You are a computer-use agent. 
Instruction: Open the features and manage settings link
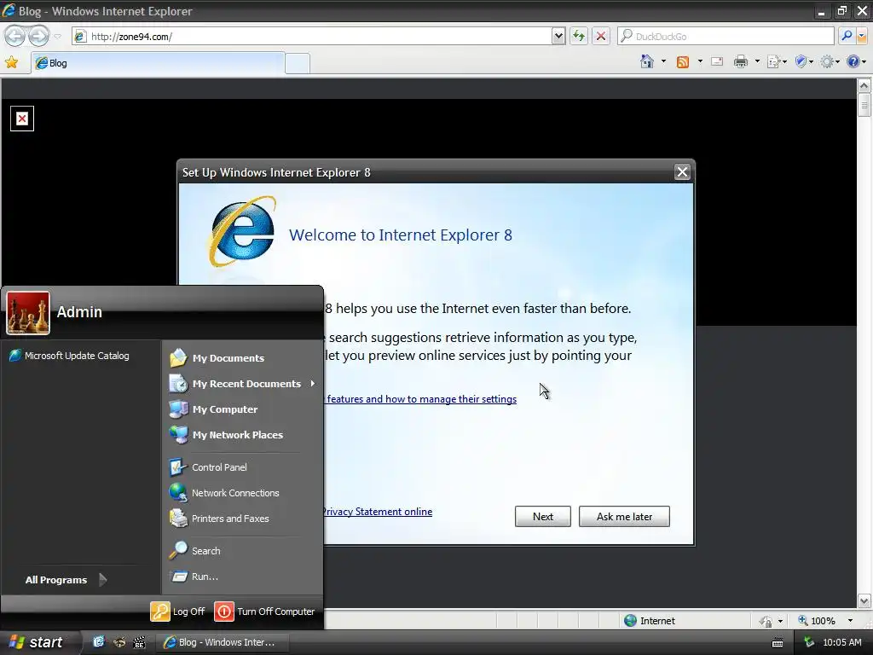(x=421, y=399)
